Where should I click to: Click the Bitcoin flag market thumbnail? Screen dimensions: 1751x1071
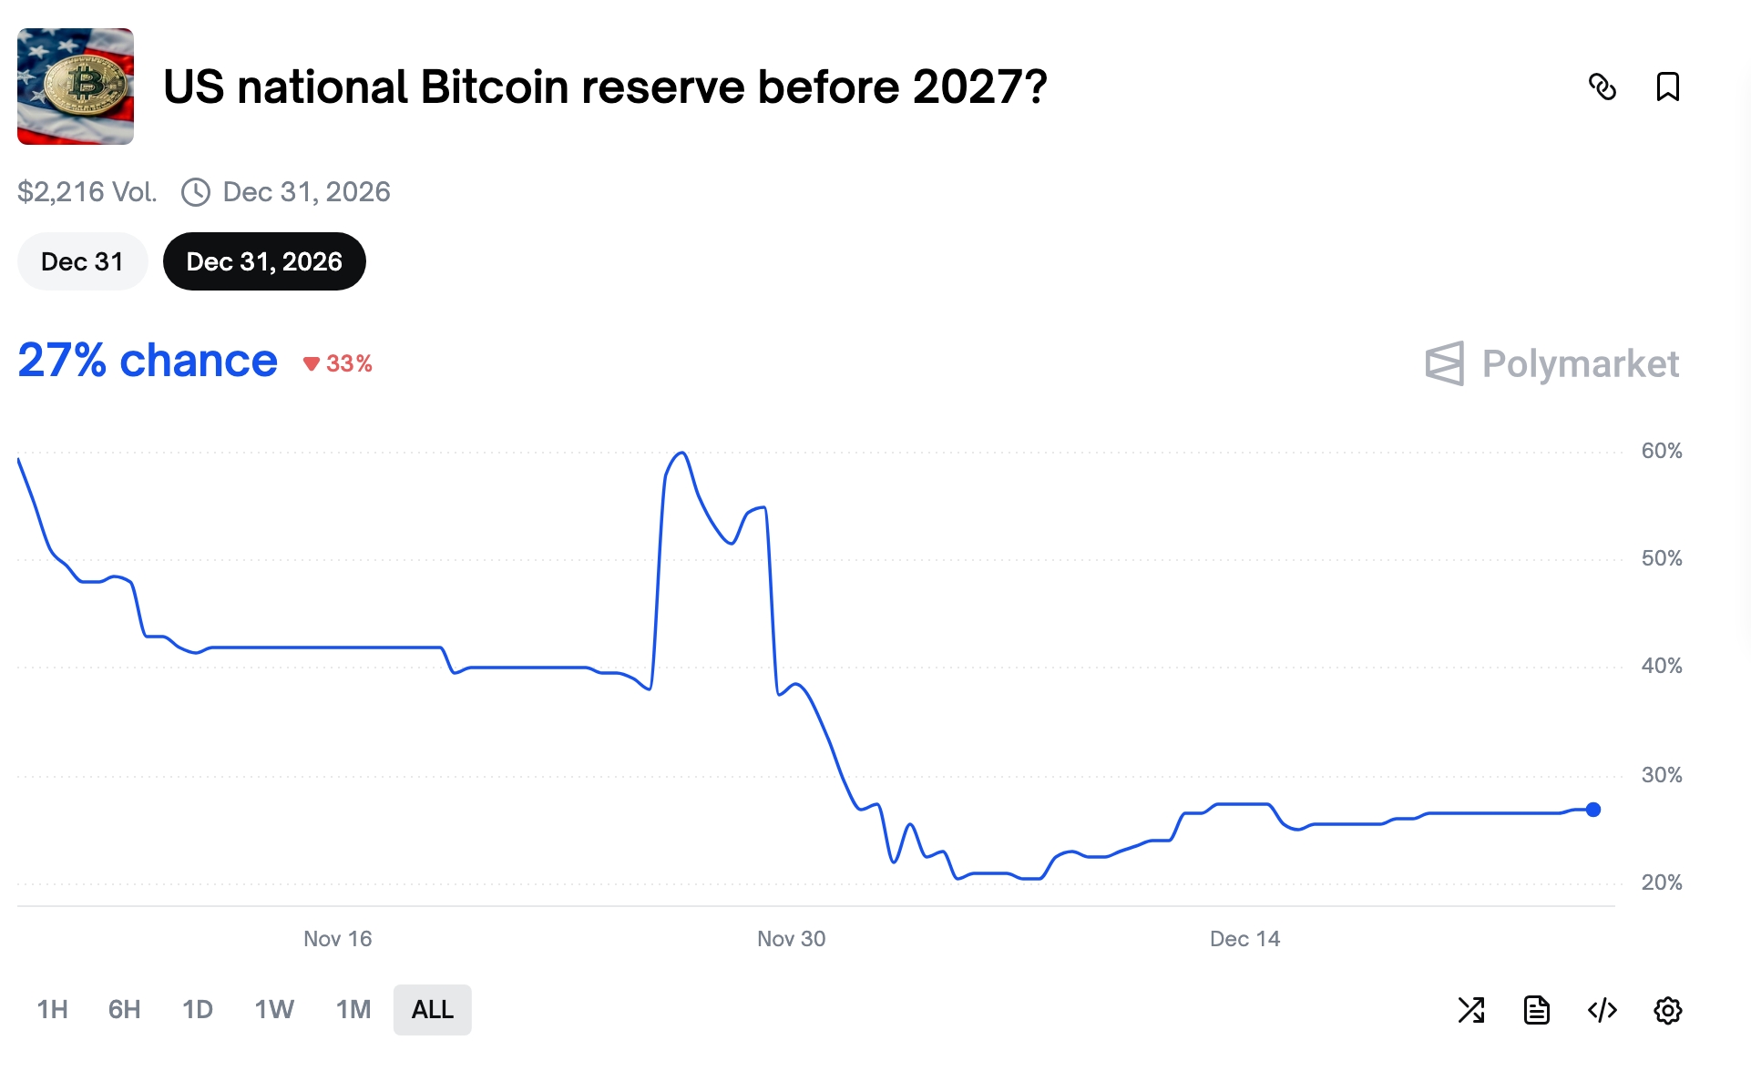(x=76, y=86)
